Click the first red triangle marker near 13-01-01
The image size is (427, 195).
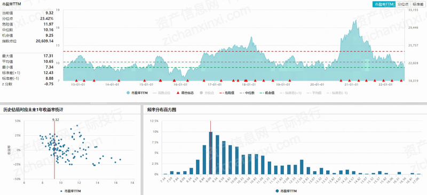point(76,80)
